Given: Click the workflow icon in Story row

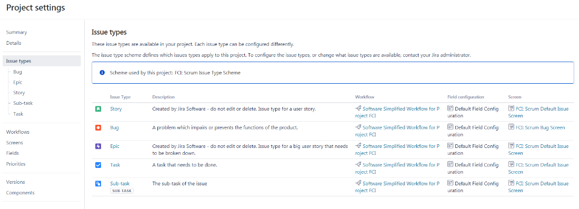Looking at the screenshot, I should [358, 108].
